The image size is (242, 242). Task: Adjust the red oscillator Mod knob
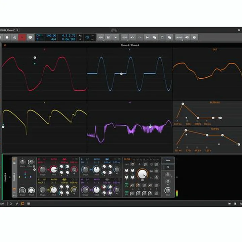point(54,169)
